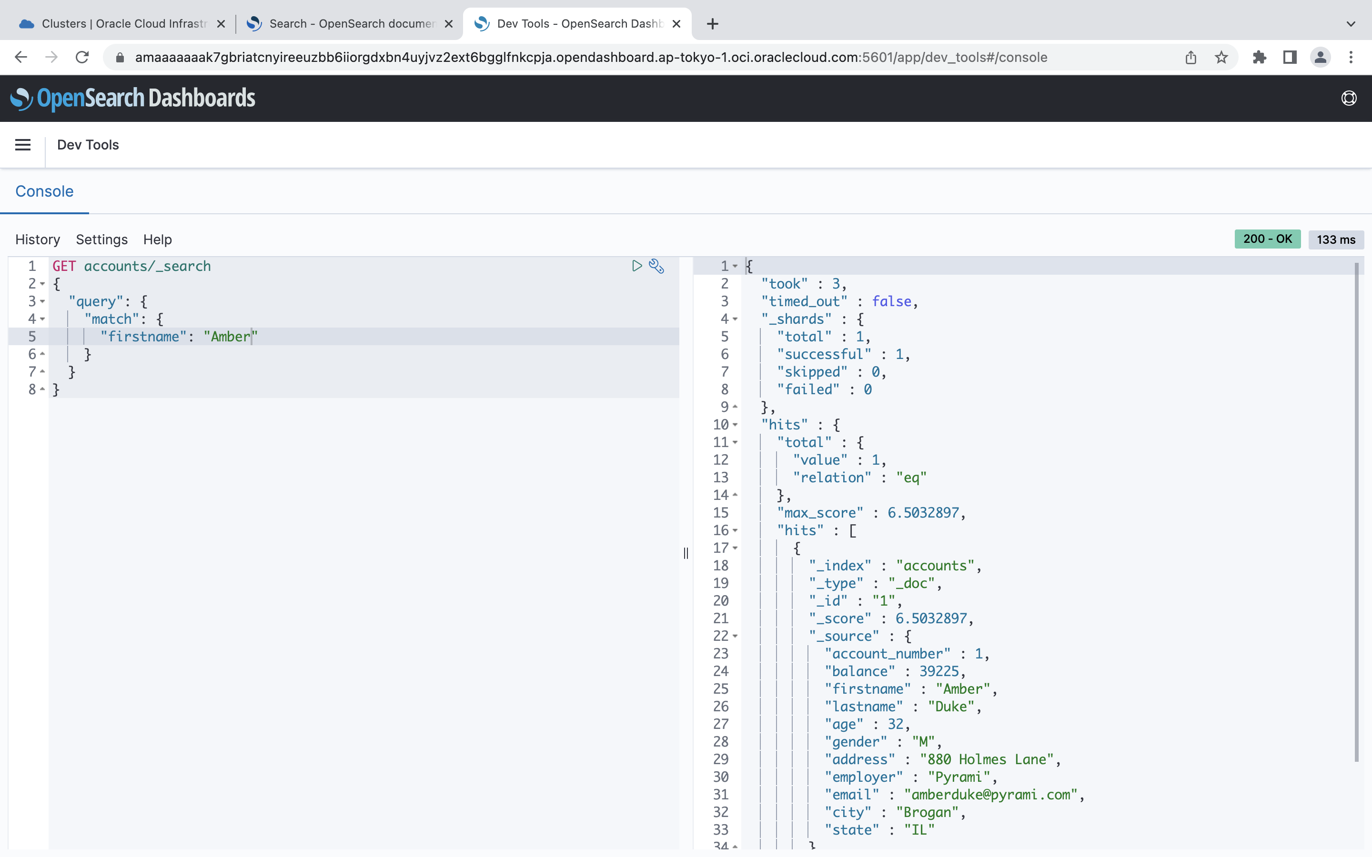Screen dimensions: 1372x857
Task: Collapse the request body at line 2
Action: click(x=42, y=284)
